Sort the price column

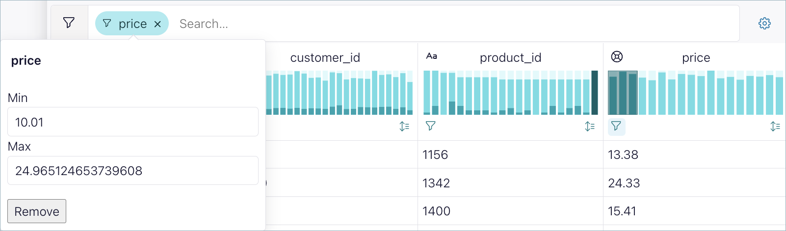[x=775, y=127]
